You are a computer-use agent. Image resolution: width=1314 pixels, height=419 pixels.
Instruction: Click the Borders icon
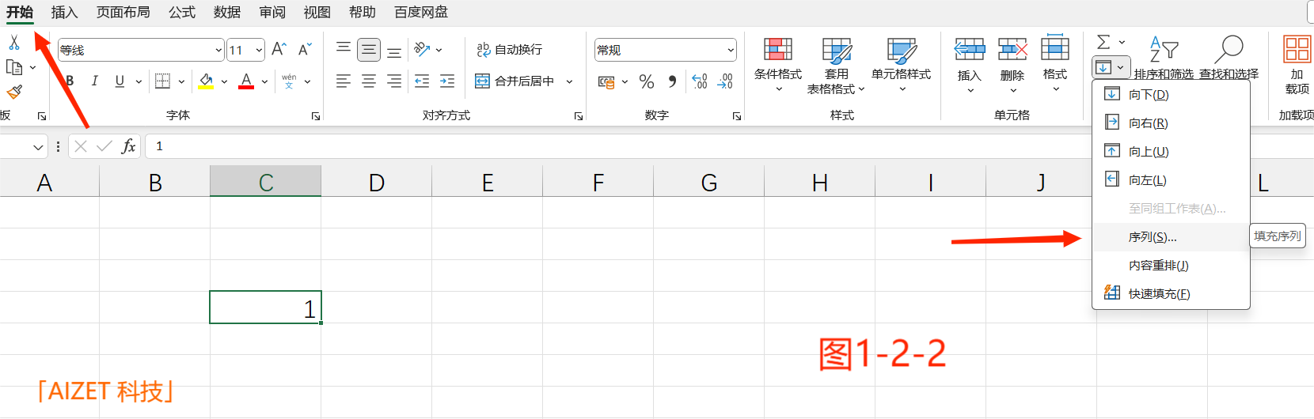(x=162, y=81)
